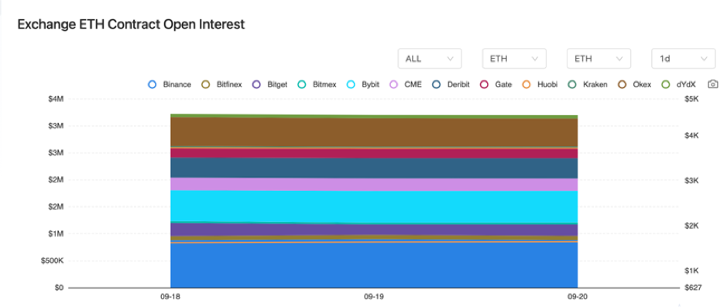727x307 pixels.
Task: Open the 1d interval dropdown
Action: (x=684, y=59)
